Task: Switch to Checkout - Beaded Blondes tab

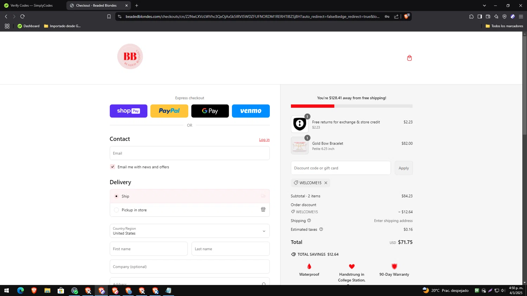Action: (96, 6)
